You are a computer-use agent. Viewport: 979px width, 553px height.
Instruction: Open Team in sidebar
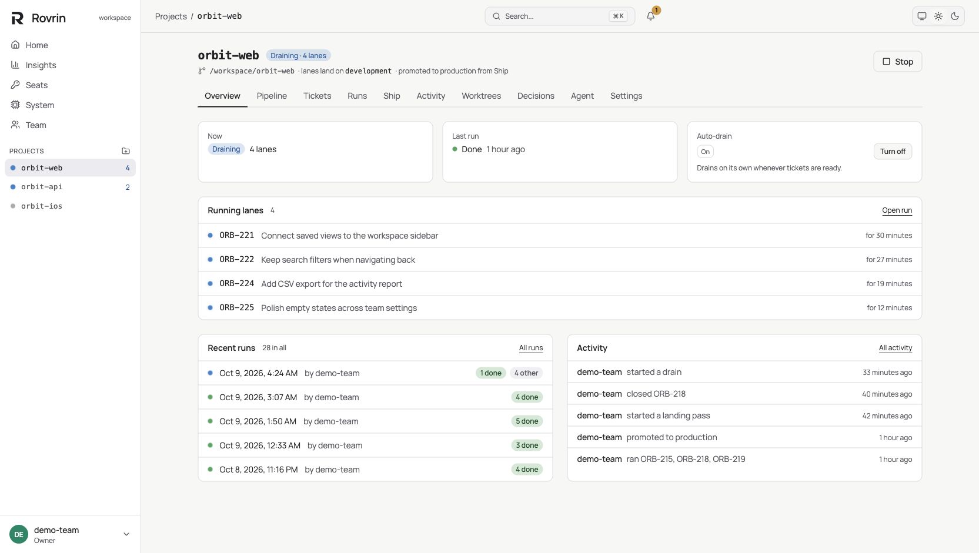(x=71, y=125)
